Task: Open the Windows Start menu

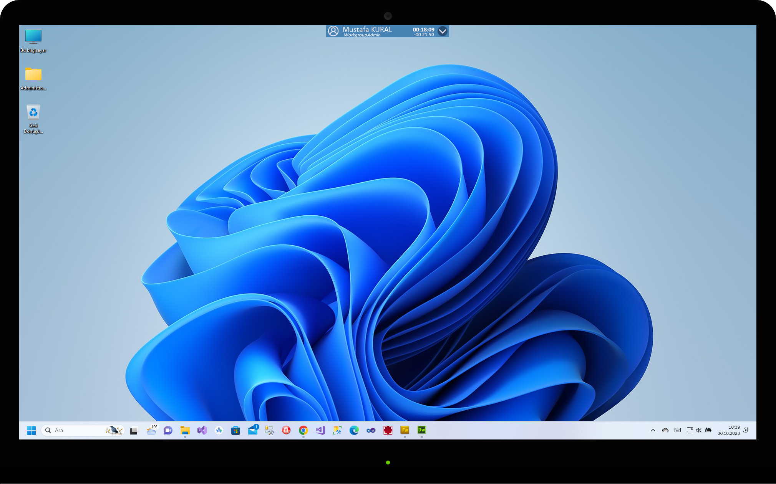Action: pos(32,430)
